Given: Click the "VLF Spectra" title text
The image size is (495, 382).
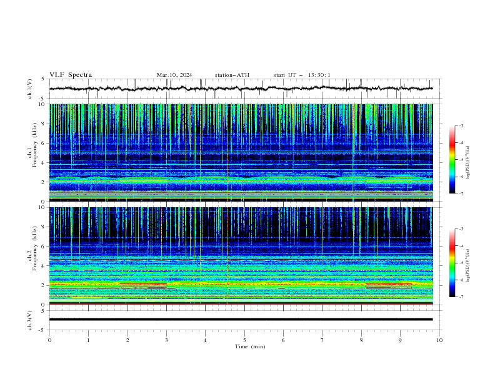Looking at the screenshot, I should tap(71, 75).
